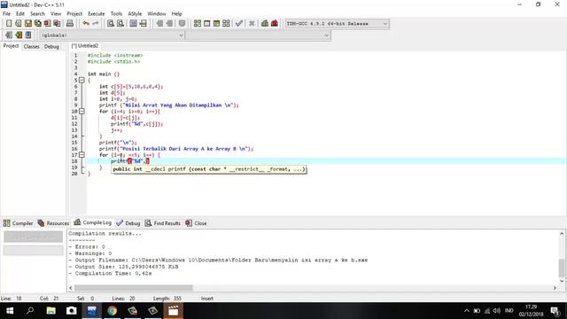The height and width of the screenshot is (319, 567).
Task: Open the Help menu
Action: click(177, 14)
